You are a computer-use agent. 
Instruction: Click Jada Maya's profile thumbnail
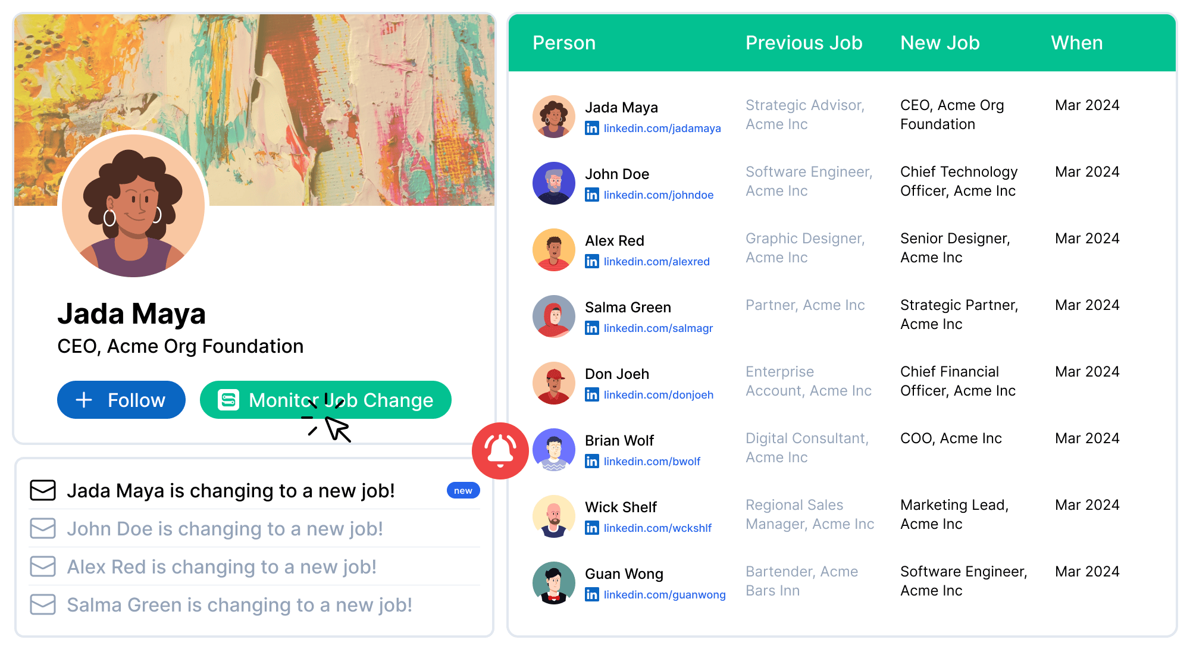[555, 115]
